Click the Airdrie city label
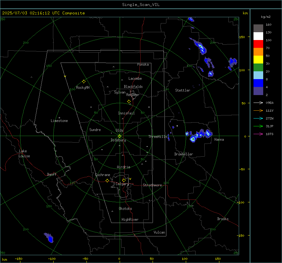The width and height of the screenshot is (282, 263). (123, 167)
